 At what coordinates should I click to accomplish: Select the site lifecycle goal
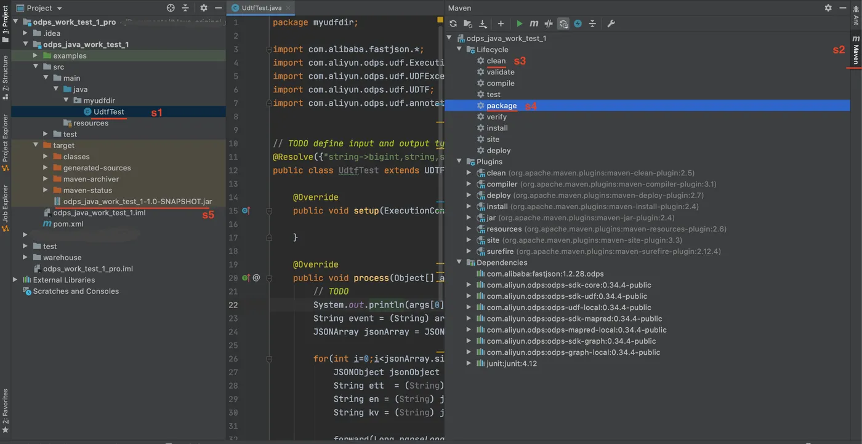[x=493, y=140]
